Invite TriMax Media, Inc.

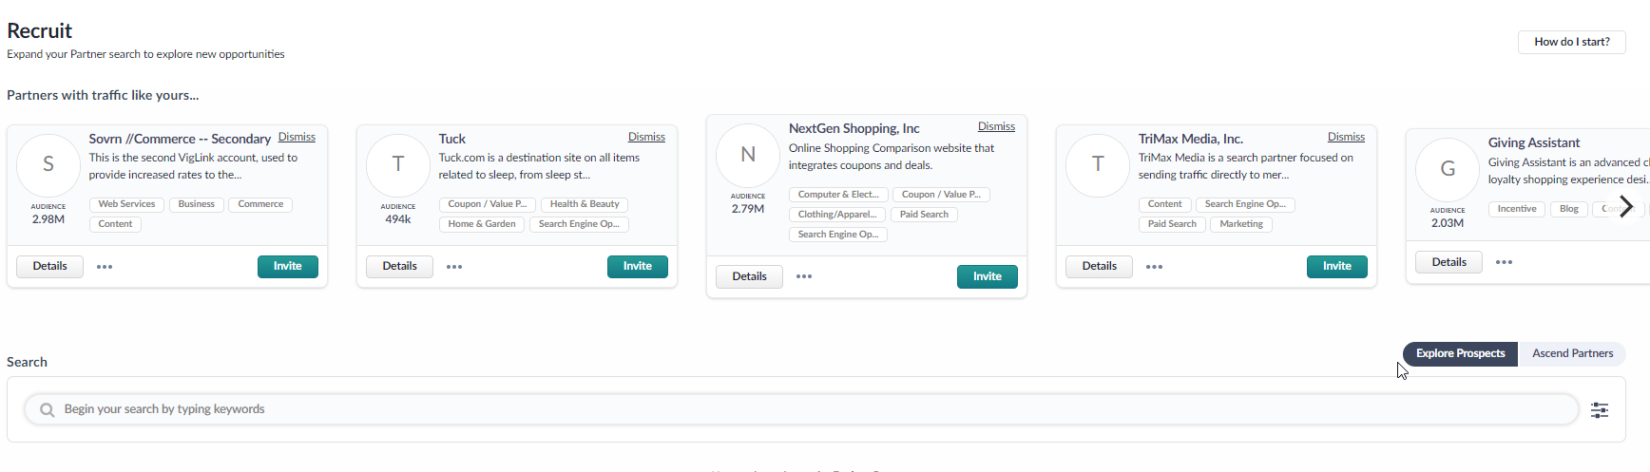coord(1337,267)
